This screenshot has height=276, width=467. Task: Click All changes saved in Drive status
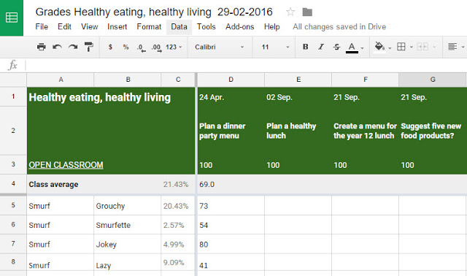pos(339,27)
